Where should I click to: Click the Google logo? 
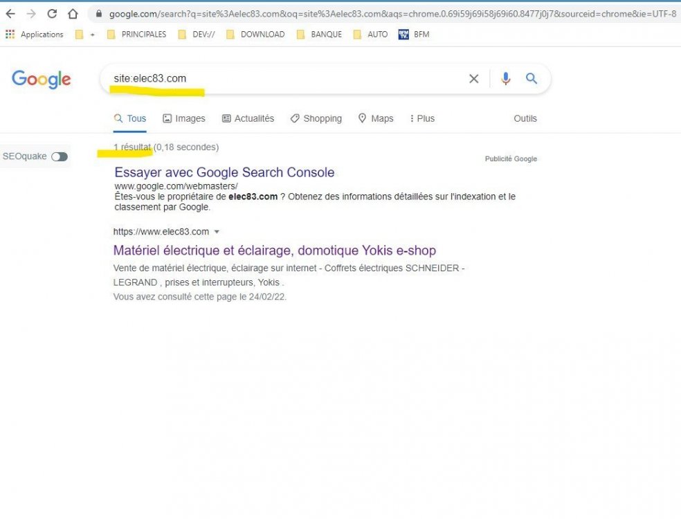(42, 79)
